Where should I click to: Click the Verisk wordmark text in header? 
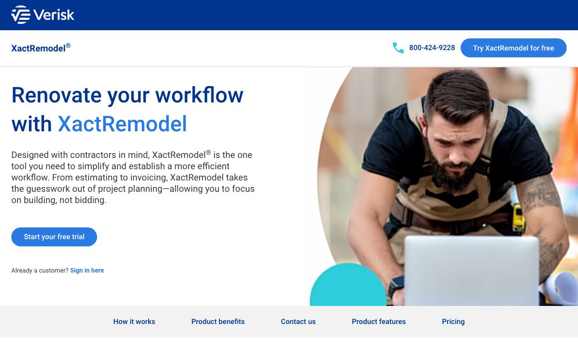click(x=54, y=15)
